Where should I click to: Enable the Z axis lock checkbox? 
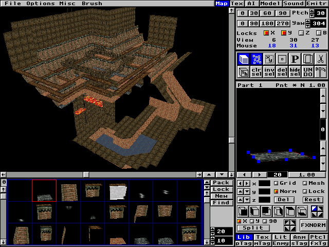(x=301, y=33)
